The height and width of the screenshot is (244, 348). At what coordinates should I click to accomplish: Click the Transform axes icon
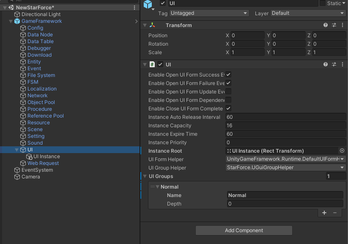[152, 25]
